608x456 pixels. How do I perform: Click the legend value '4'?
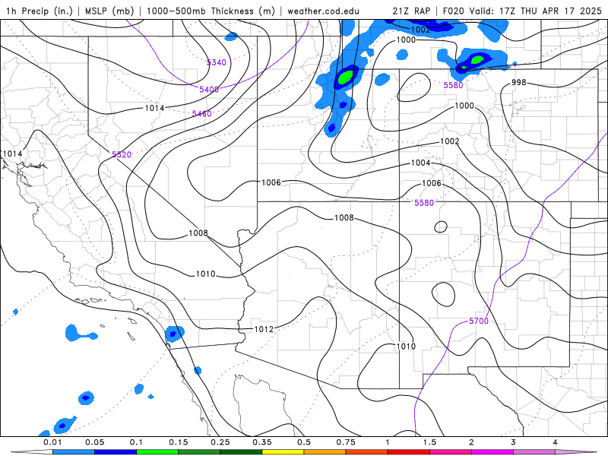(x=556, y=442)
